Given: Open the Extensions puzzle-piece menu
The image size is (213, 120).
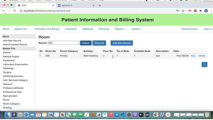Looking at the screenshot, I should point(200,11).
